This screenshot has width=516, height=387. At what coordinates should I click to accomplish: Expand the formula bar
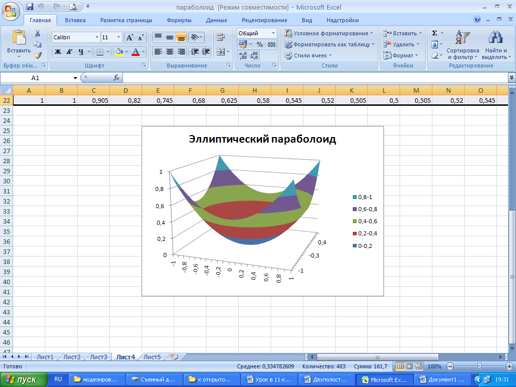(511, 78)
